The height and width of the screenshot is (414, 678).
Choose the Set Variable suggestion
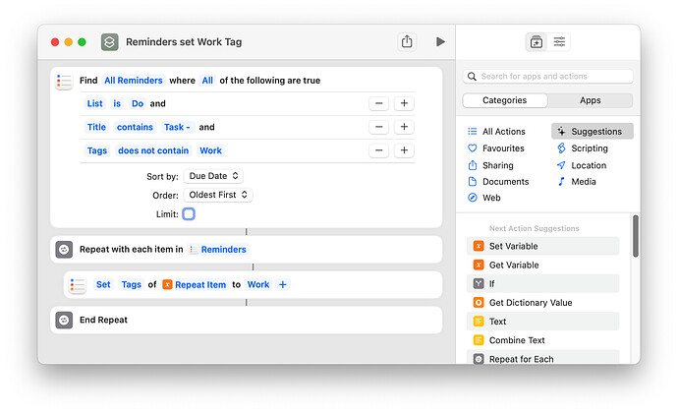tap(543, 246)
